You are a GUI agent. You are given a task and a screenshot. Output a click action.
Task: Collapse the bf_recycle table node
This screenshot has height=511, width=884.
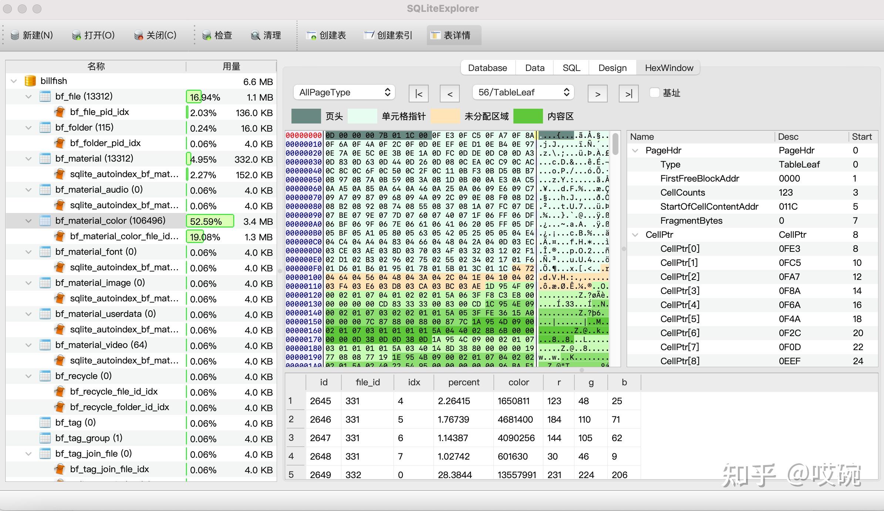28,376
